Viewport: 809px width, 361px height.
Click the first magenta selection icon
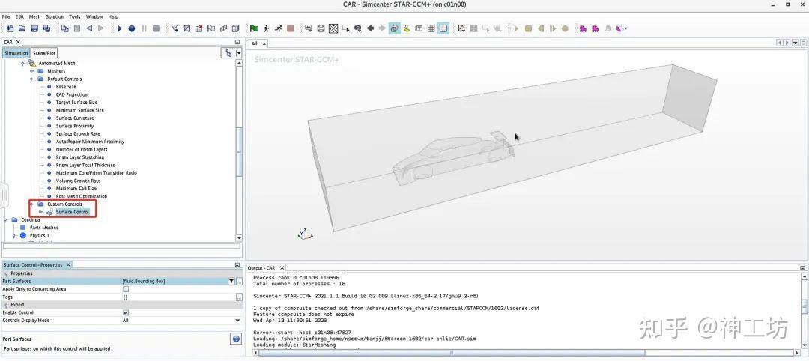[x=584, y=29]
